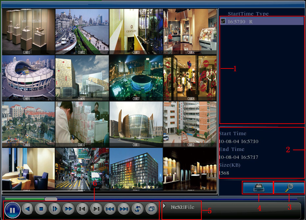Click the file size value 1568

[x=224, y=173]
